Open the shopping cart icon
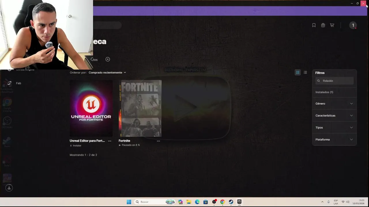The width and height of the screenshot is (369, 207). [332, 25]
